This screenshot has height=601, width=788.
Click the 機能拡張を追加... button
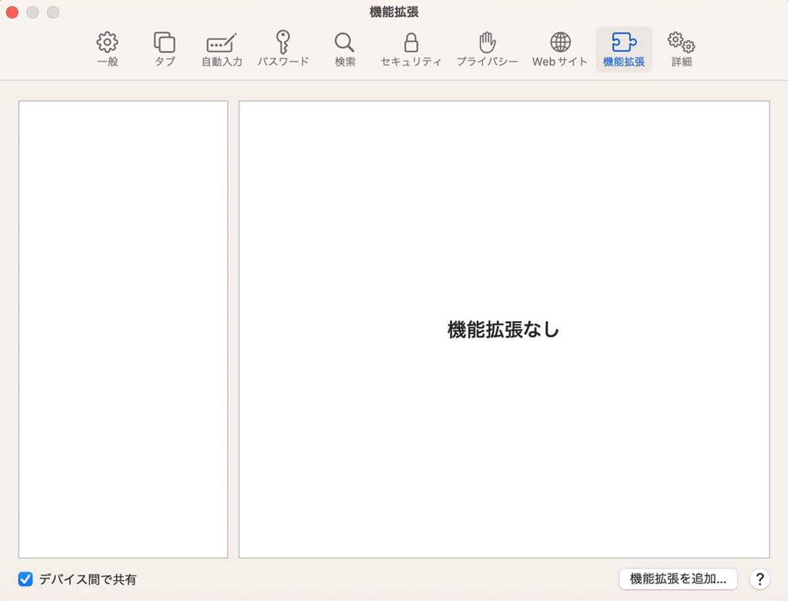tap(678, 579)
